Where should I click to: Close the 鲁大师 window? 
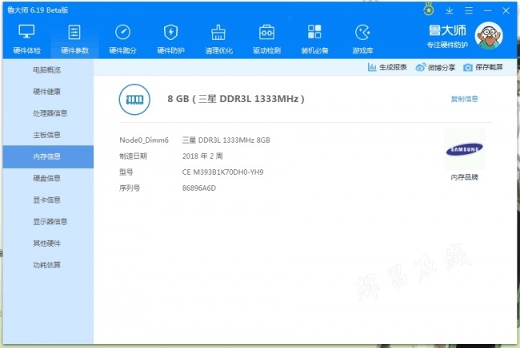click(506, 10)
